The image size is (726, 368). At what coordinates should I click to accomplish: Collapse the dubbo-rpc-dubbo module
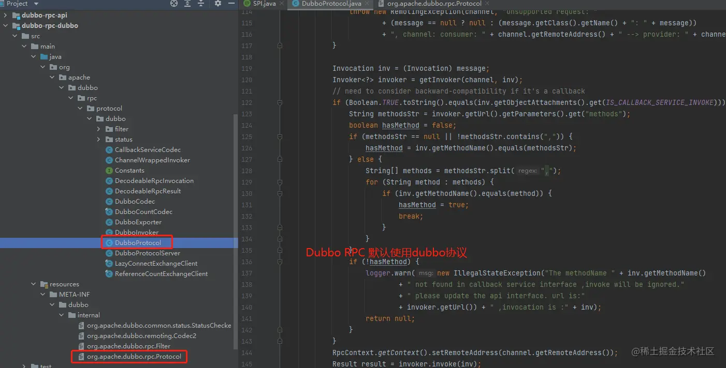6,26
